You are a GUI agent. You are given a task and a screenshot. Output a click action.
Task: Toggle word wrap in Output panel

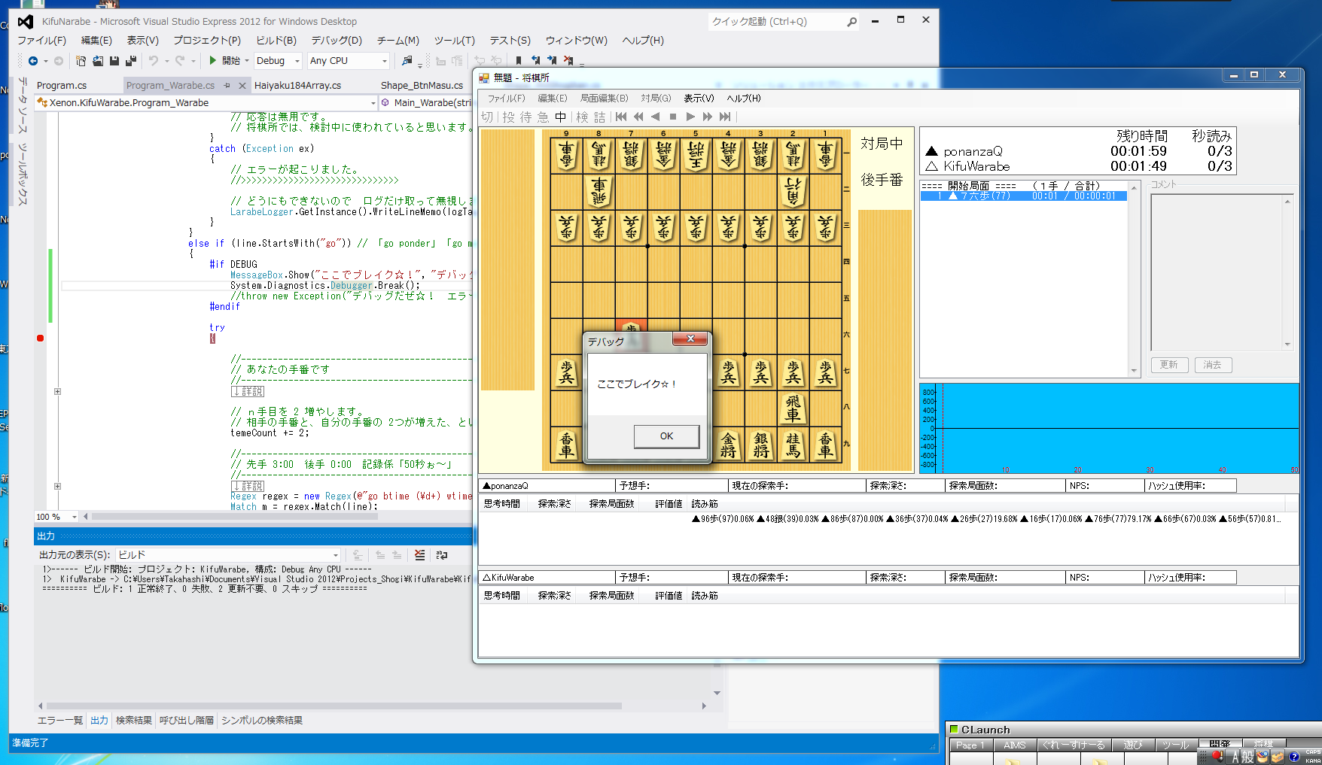pos(442,555)
